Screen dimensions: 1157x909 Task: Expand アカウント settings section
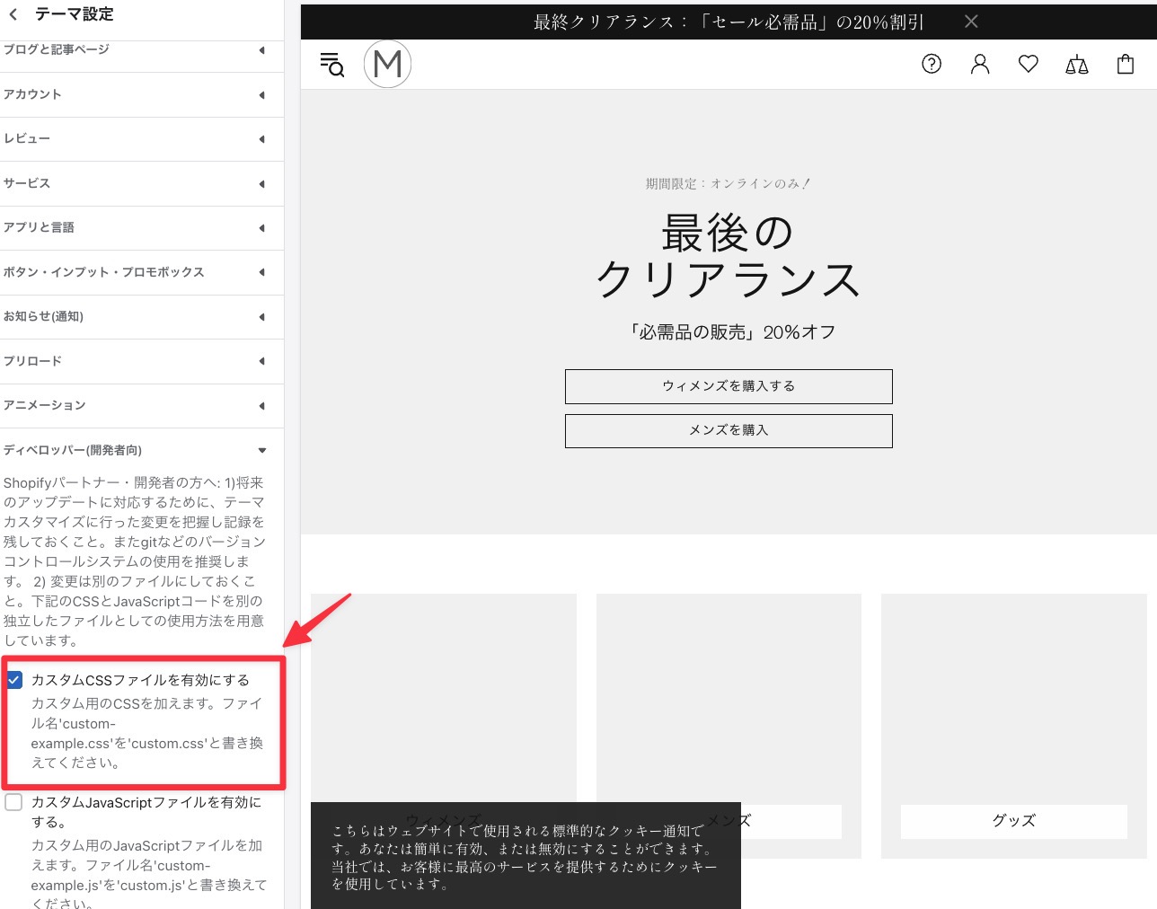(142, 94)
